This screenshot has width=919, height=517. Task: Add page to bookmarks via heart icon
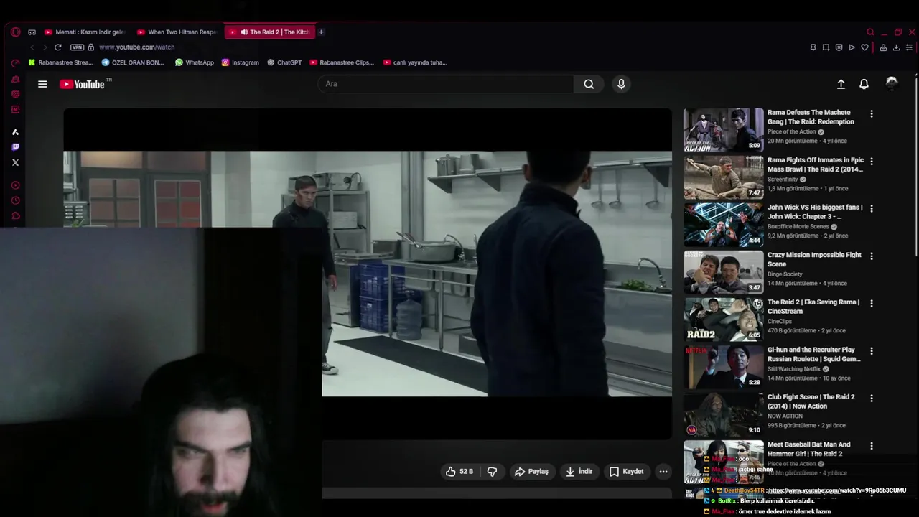864,47
